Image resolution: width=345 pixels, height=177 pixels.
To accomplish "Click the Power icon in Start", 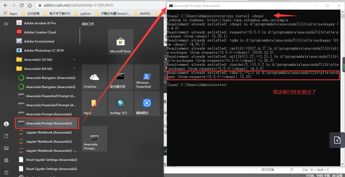I will click(x=6, y=172).
